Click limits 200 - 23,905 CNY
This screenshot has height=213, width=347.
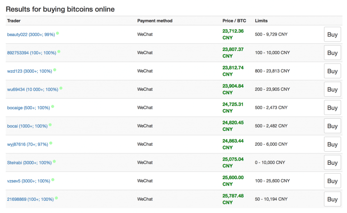[272, 89]
